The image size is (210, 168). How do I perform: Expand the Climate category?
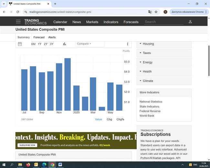pos(164,81)
